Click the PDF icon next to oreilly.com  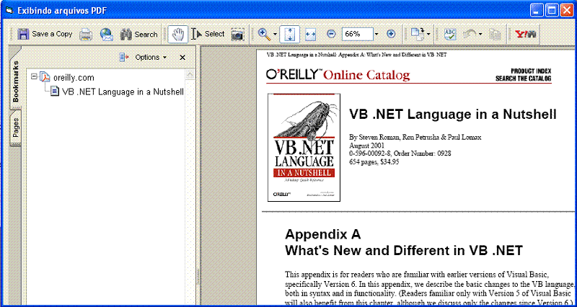click(45, 77)
